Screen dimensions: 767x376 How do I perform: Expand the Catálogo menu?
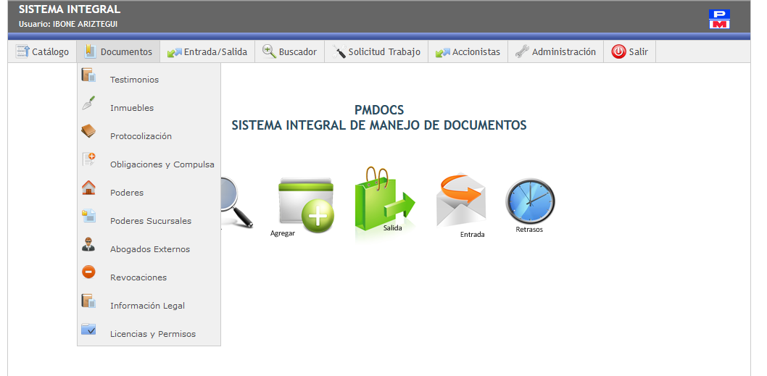(42, 52)
